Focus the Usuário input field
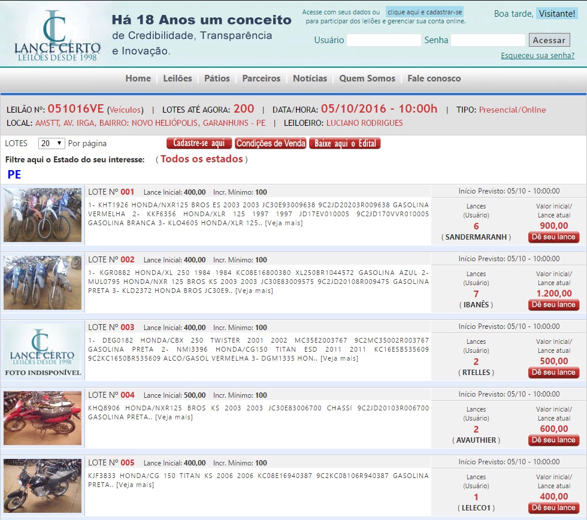This screenshot has height=520, width=587. (384, 40)
